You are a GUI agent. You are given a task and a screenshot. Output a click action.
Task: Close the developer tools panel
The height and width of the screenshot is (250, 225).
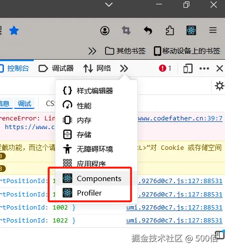click(x=220, y=68)
